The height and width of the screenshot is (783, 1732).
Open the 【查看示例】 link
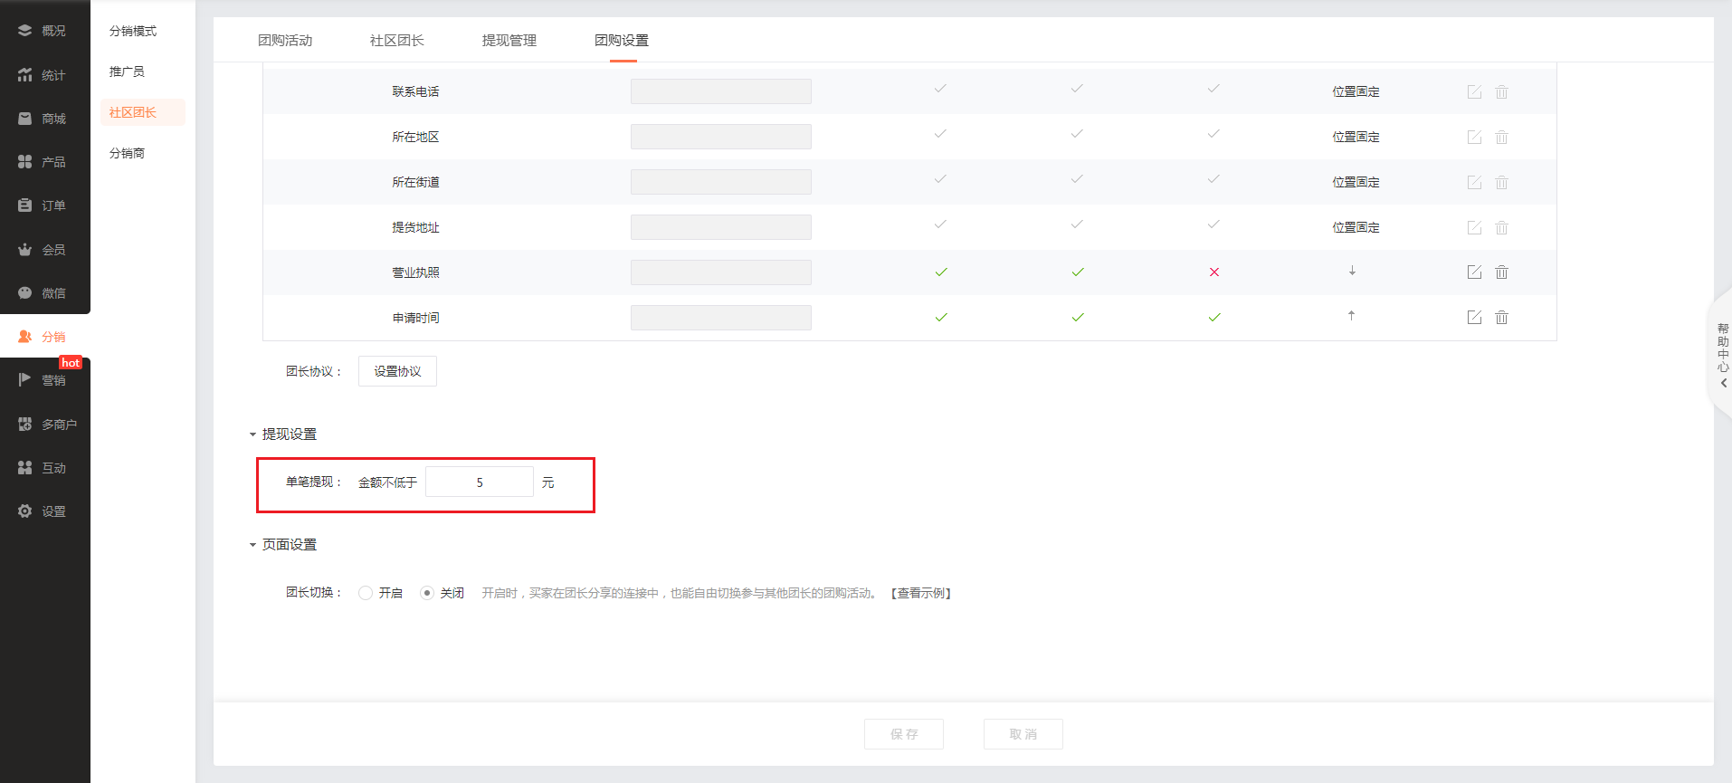point(921,593)
